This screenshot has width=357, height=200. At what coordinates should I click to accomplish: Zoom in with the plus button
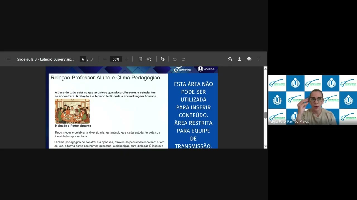(127, 59)
